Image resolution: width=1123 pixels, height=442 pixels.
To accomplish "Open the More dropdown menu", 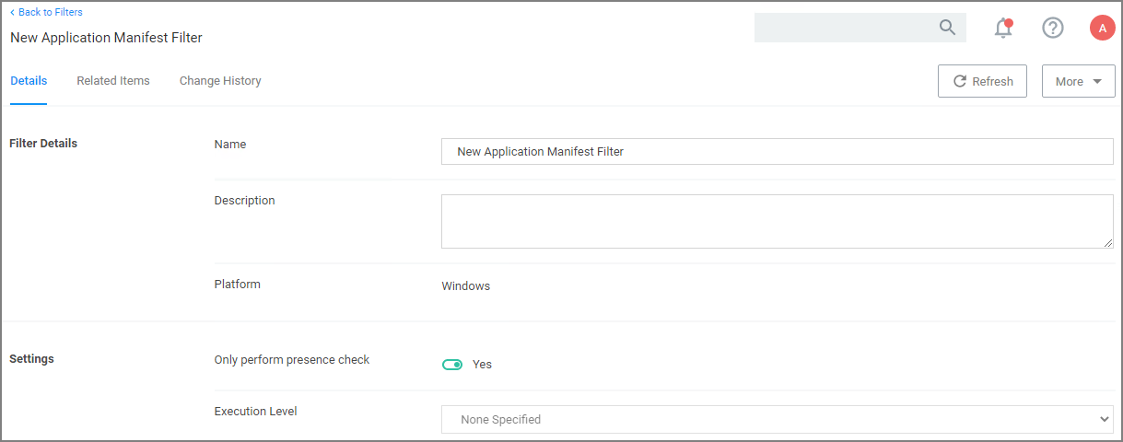I will coord(1078,81).
